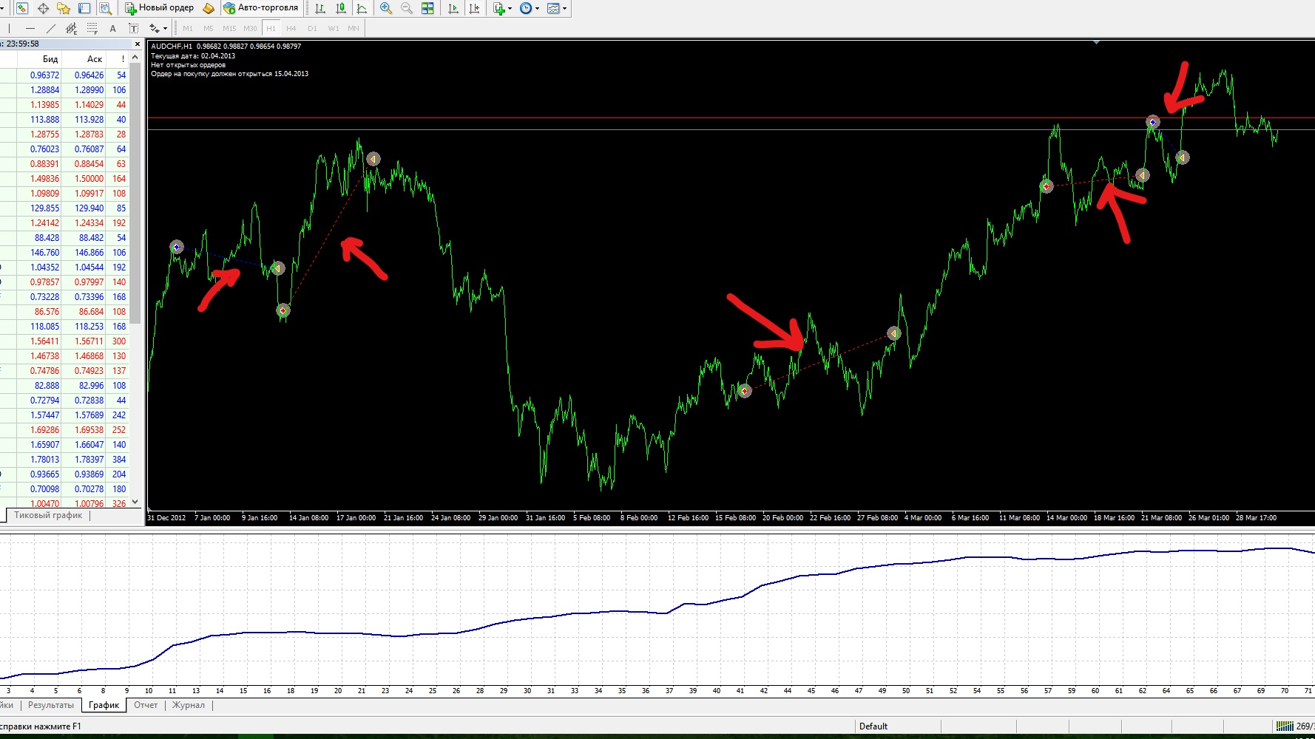Screen dimensions: 1315x739
Task: Open the indicators list dropdown
Action: [x=503, y=8]
